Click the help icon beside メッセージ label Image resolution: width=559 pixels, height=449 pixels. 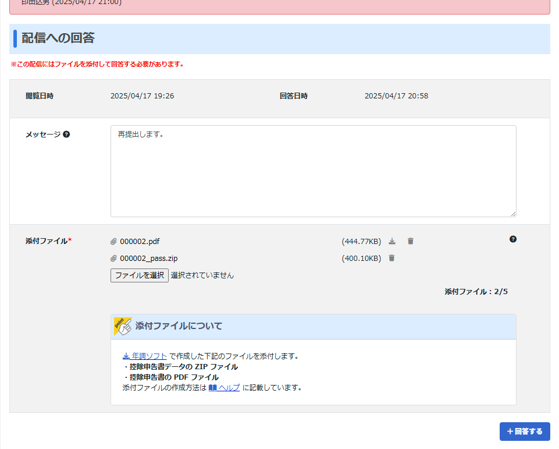(66, 135)
